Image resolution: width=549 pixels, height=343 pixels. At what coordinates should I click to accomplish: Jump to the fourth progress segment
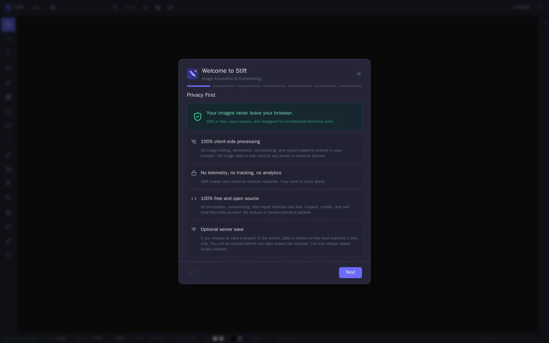point(274,86)
